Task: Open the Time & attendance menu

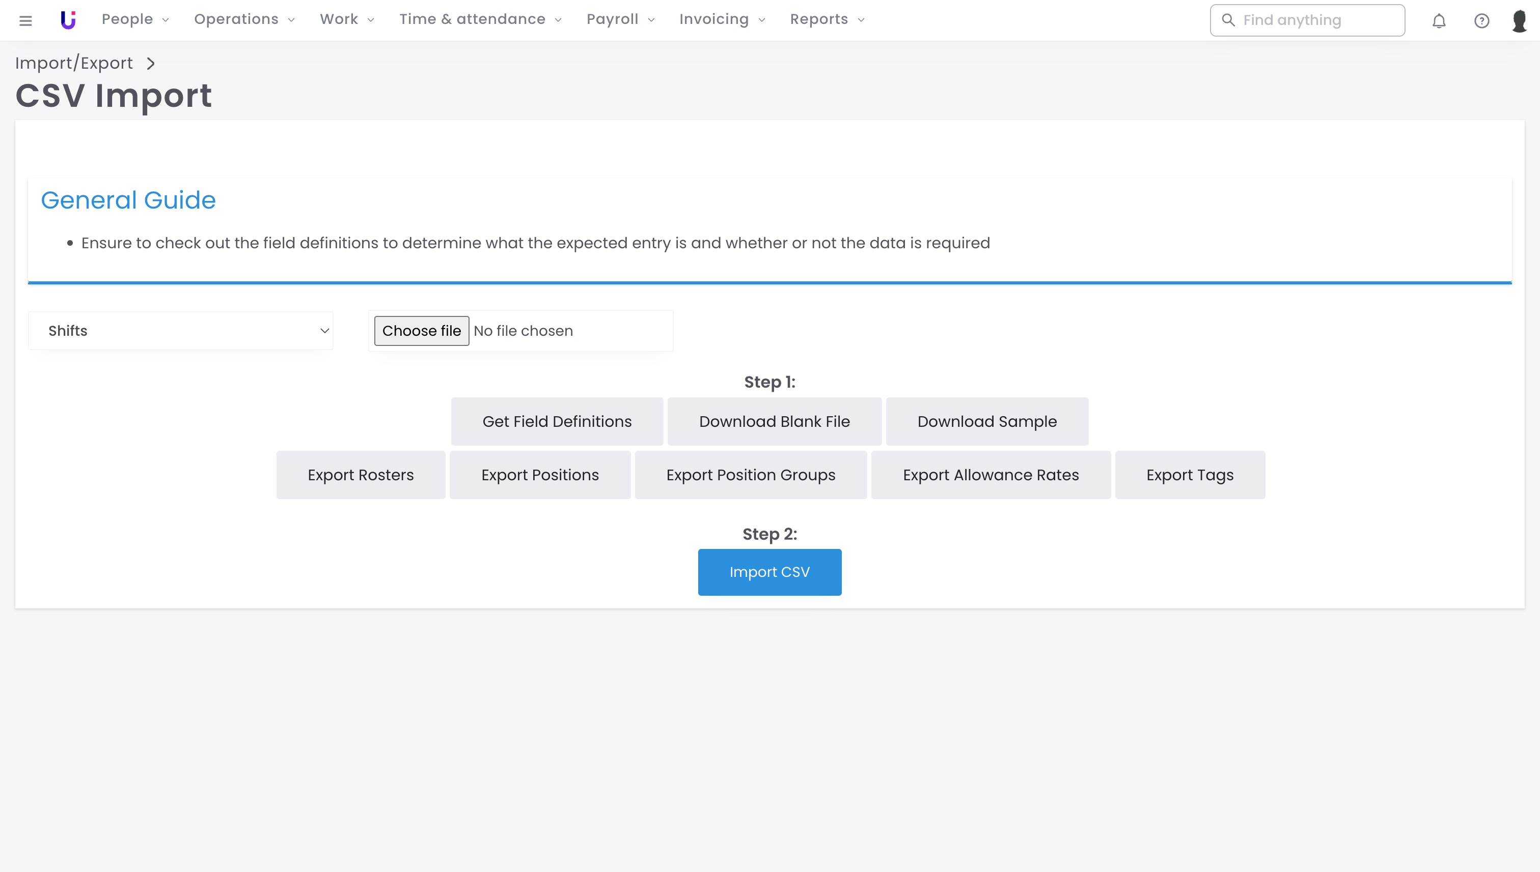Action: (x=480, y=20)
